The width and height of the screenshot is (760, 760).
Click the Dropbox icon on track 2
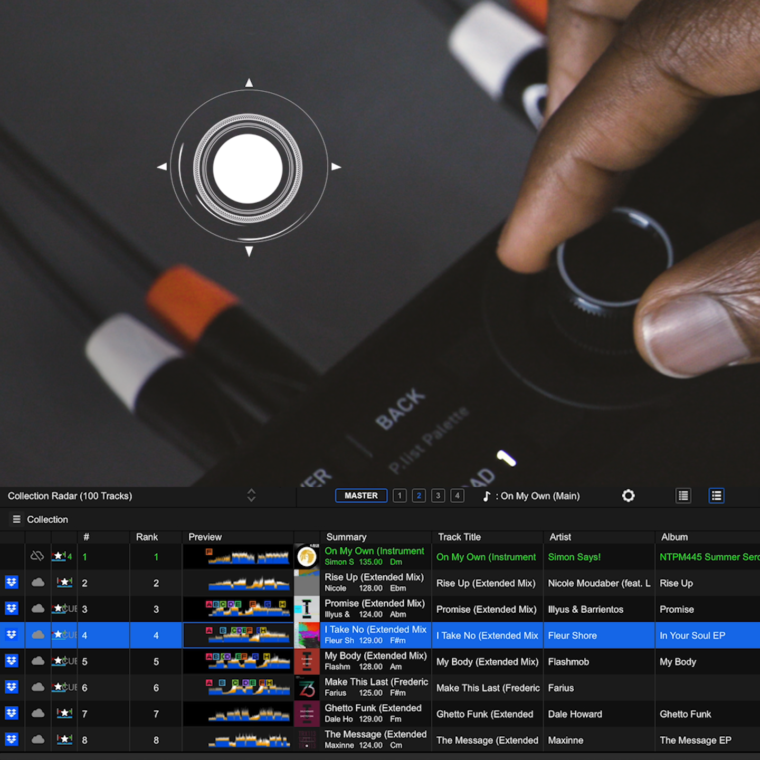click(12, 583)
